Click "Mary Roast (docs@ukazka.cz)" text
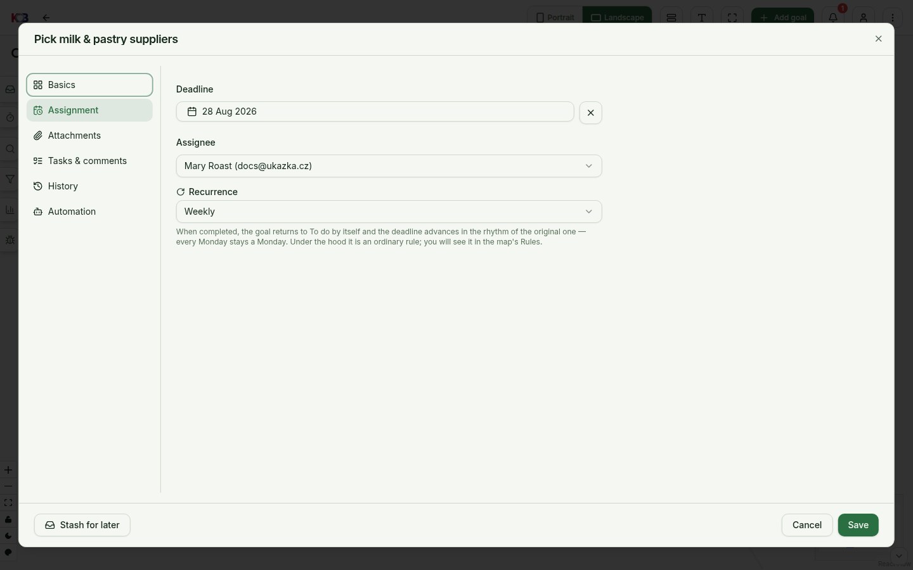This screenshot has width=913, height=570. 248,166
